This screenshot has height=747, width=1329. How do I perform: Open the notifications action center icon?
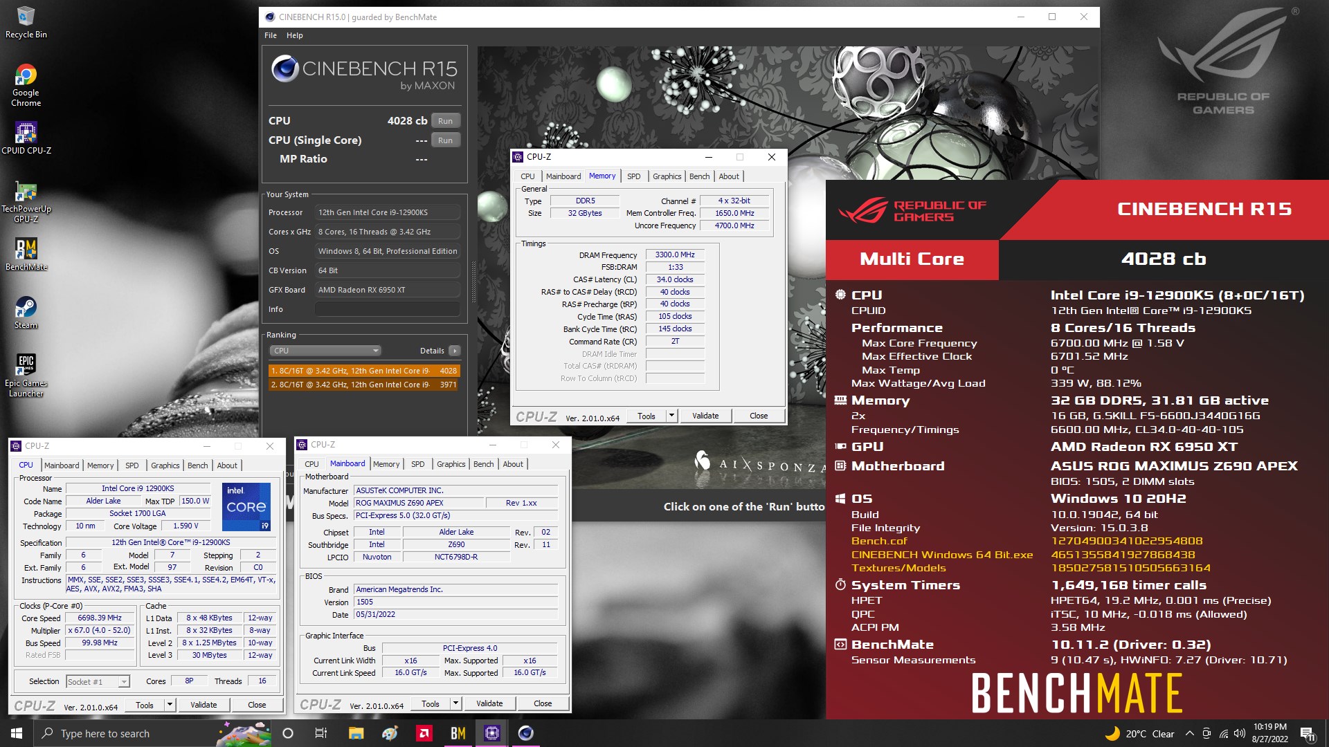[x=1308, y=734]
